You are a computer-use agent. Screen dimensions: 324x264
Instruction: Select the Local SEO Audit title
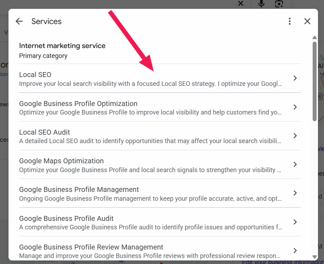(45, 132)
